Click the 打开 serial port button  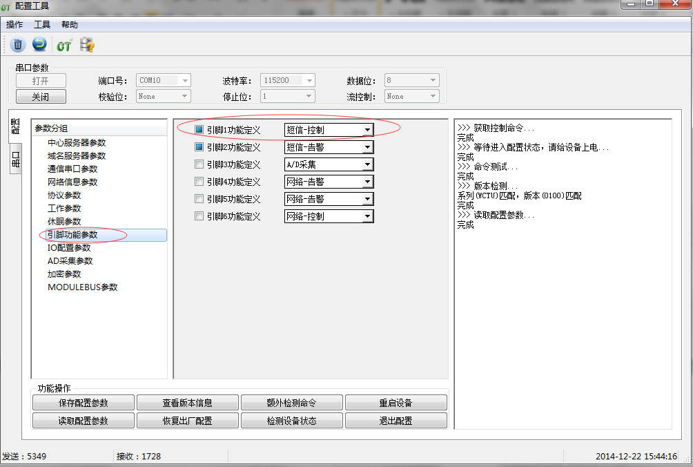click(41, 81)
